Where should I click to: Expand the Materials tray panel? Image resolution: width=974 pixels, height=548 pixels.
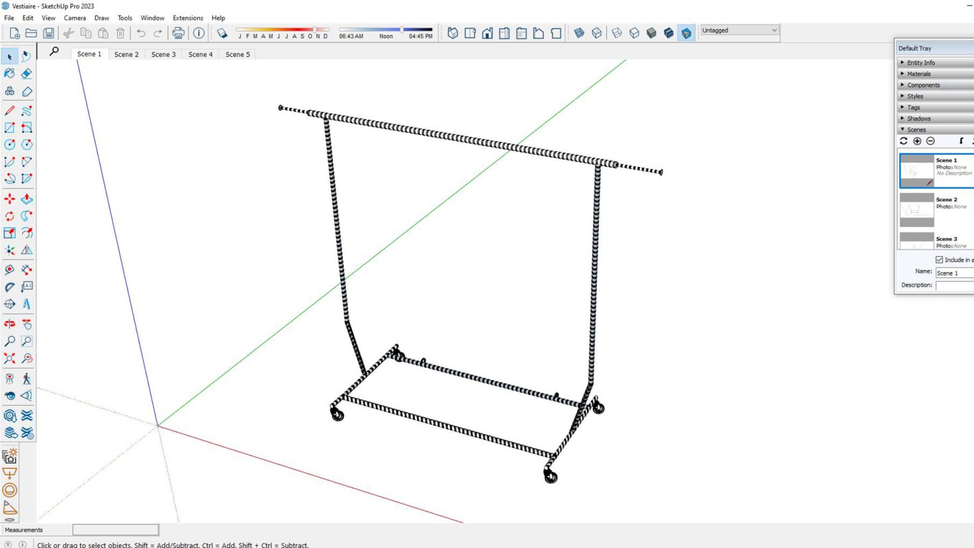[x=919, y=74]
